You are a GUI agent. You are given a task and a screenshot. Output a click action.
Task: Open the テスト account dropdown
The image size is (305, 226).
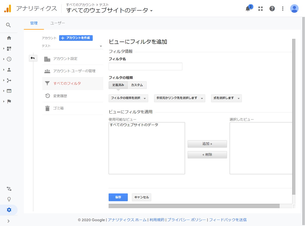pos(72,46)
